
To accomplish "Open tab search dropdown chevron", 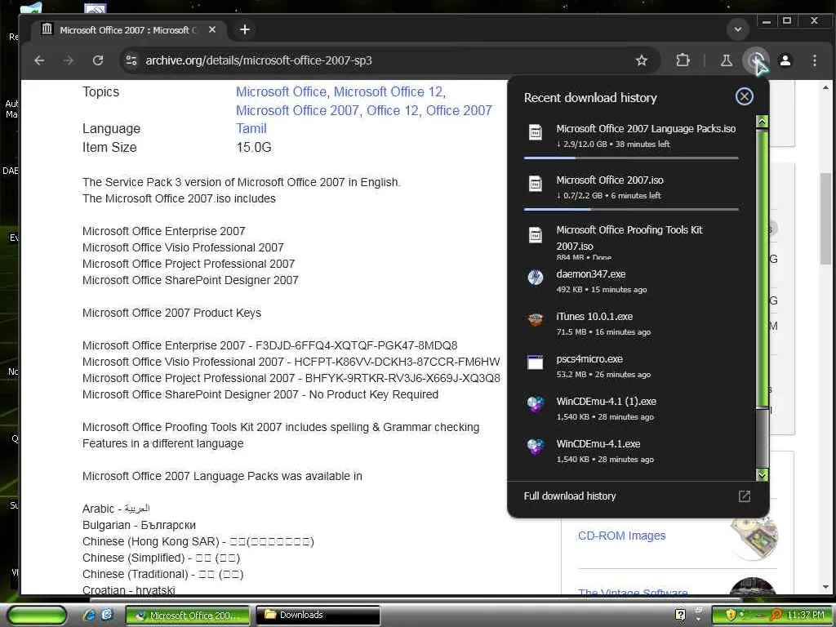I will click(738, 29).
